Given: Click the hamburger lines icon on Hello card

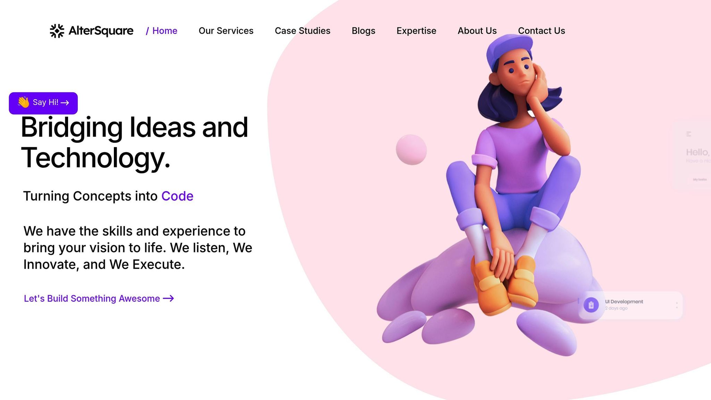Looking at the screenshot, I should [689, 134].
